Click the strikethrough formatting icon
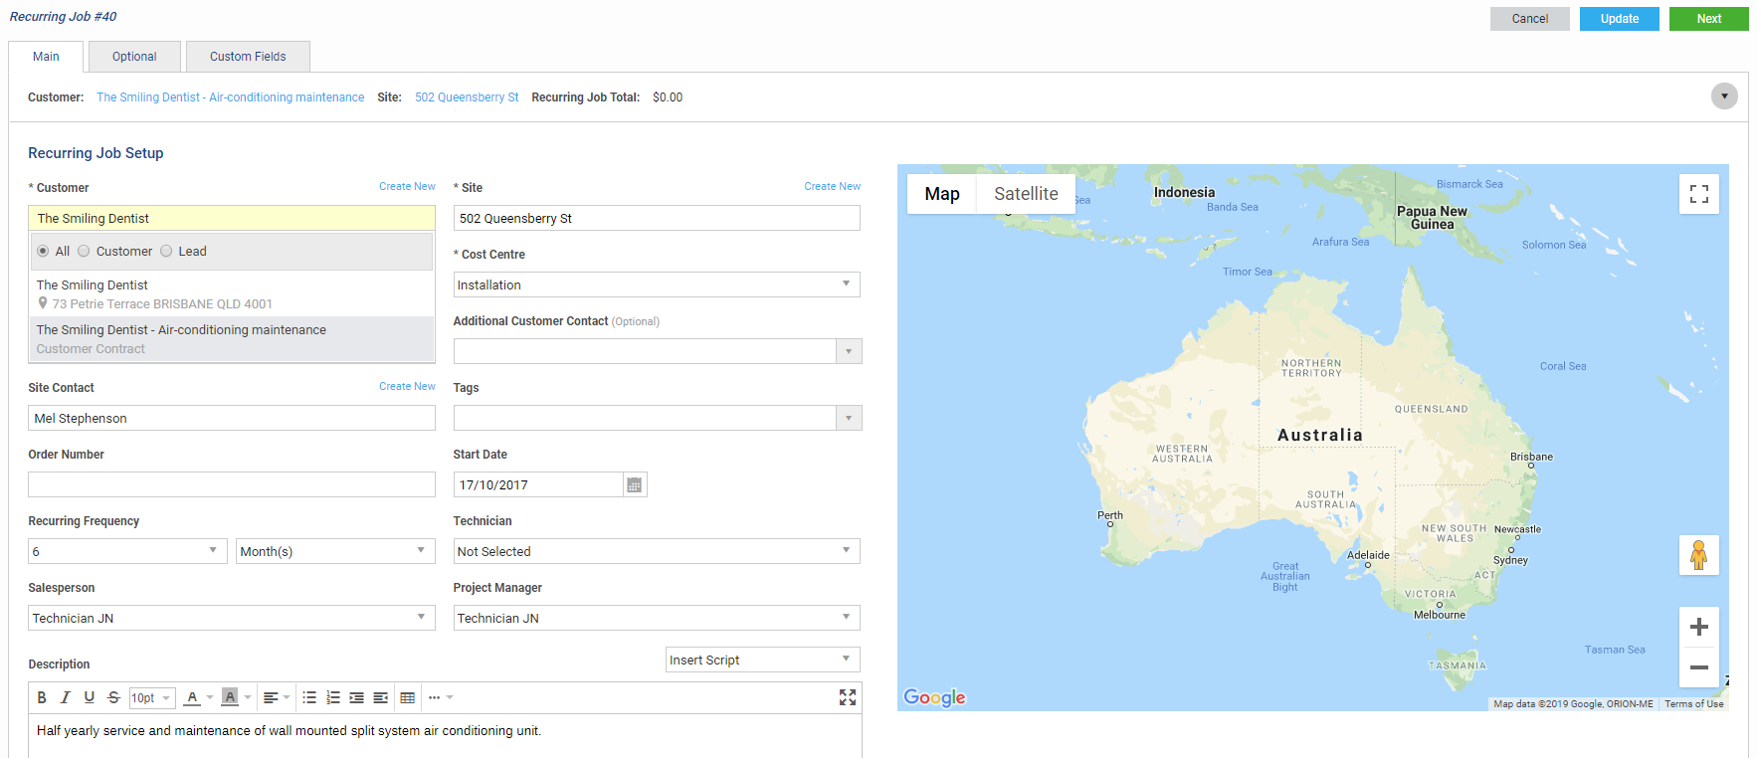Image resolution: width=1757 pixels, height=758 pixels. (x=113, y=698)
